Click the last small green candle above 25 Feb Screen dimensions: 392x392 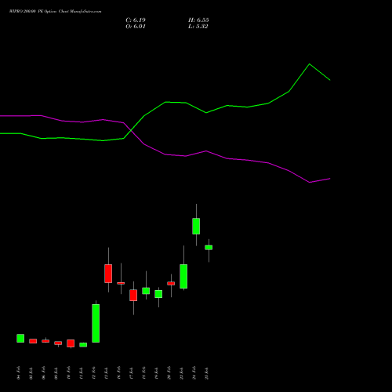[x=209, y=248]
